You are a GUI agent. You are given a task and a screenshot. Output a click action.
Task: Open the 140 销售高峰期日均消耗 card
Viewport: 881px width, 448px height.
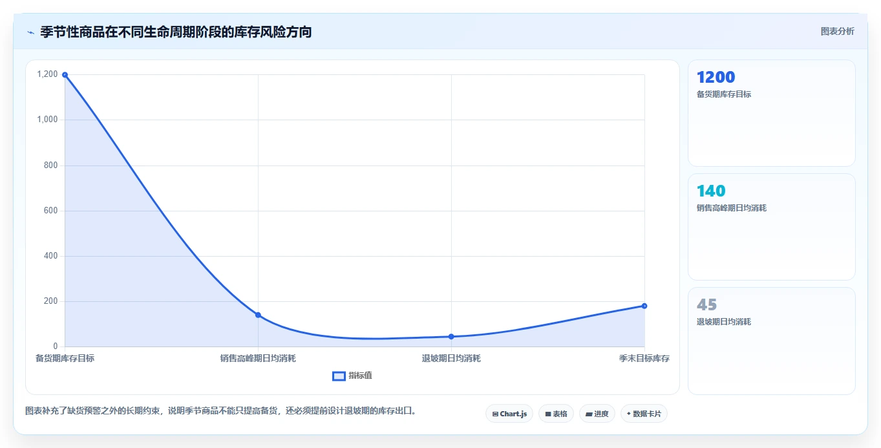point(772,227)
